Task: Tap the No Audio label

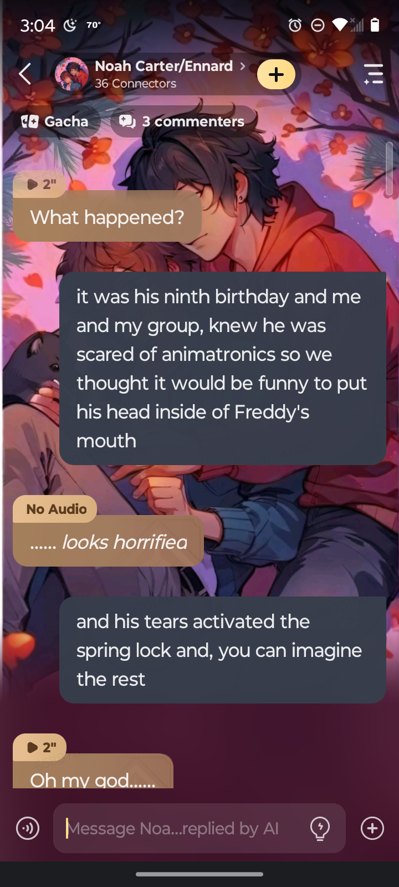Action: point(55,509)
